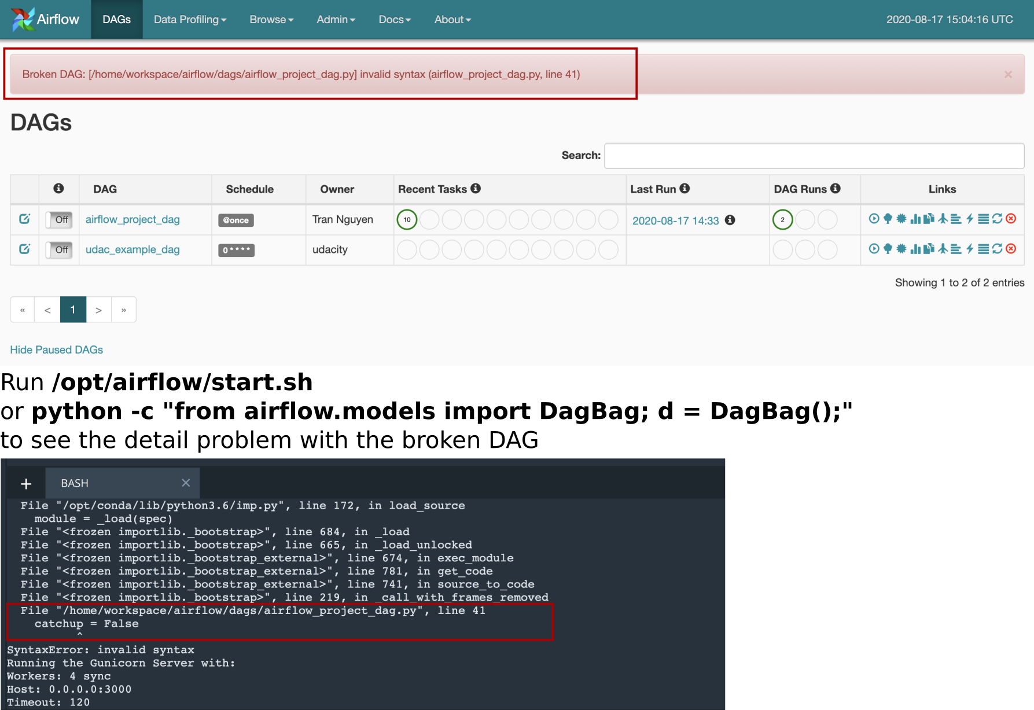Open Graph View for airflow_project_dag

[901, 218]
